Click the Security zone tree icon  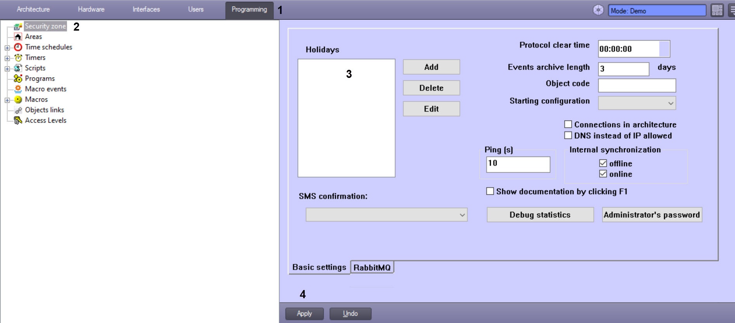click(18, 26)
